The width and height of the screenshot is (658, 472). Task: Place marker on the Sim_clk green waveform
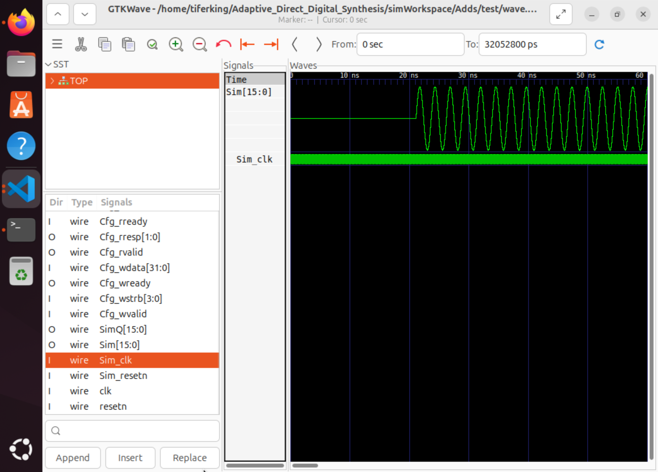click(469, 159)
